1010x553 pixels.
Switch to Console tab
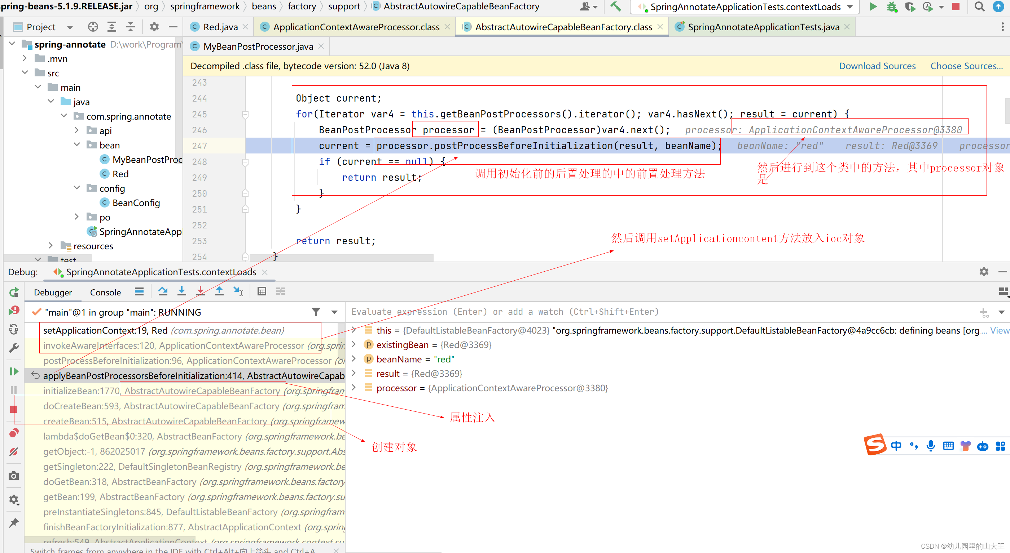pyautogui.click(x=105, y=293)
